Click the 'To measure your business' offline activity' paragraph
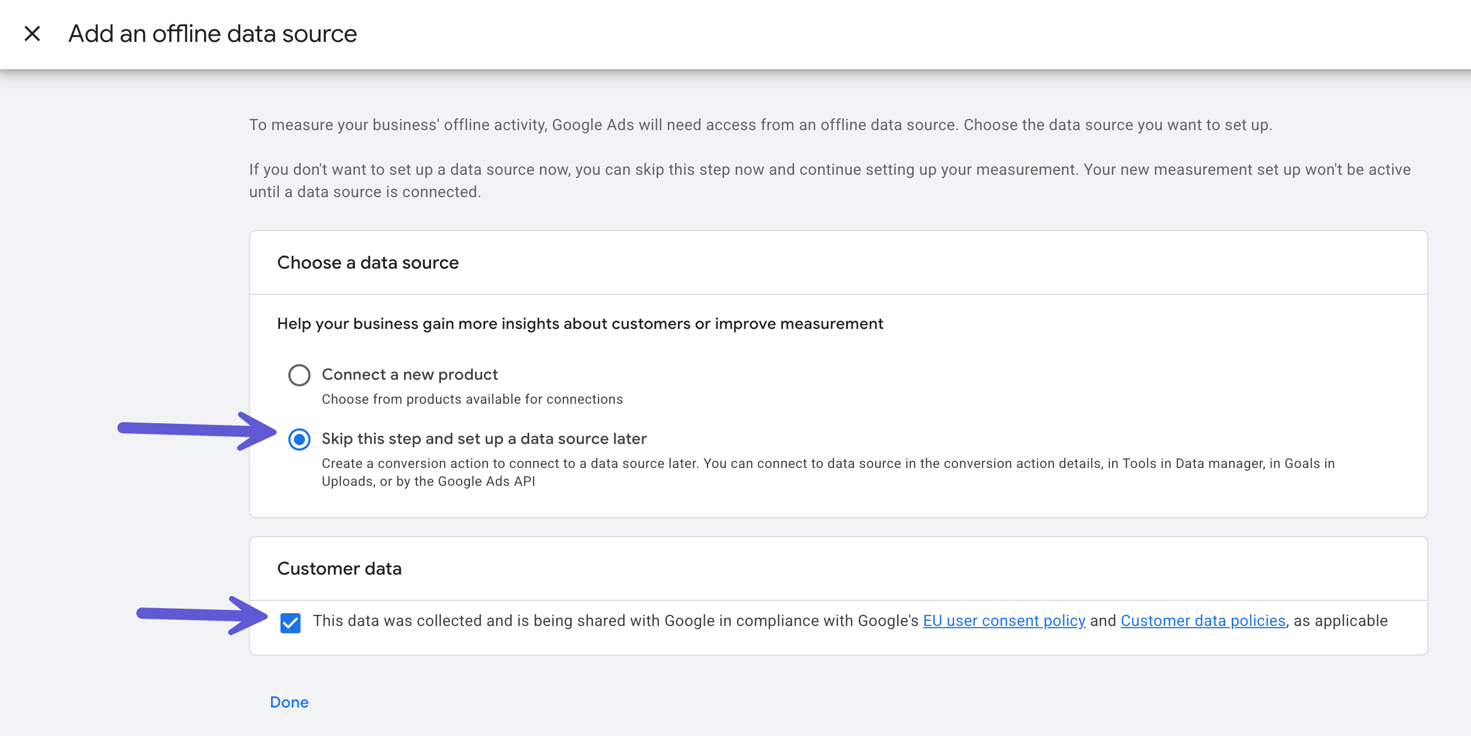Screen dimensions: 1471x736 (761, 125)
